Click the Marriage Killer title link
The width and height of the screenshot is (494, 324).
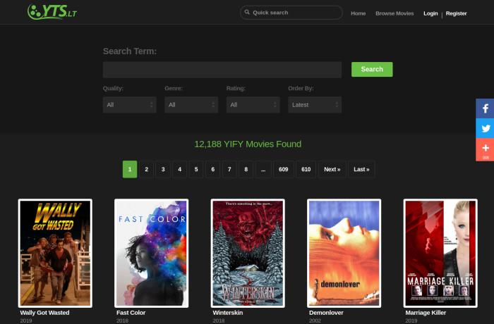426,313
